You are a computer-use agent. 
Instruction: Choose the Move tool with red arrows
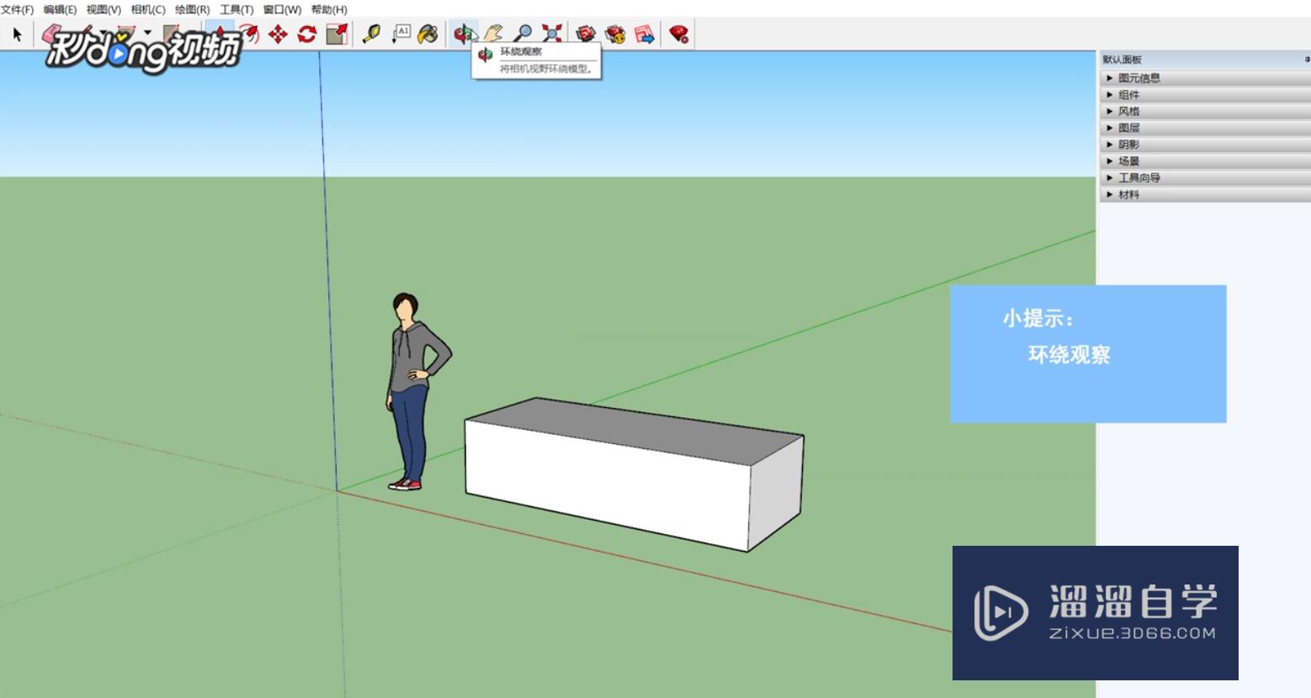coord(278,34)
